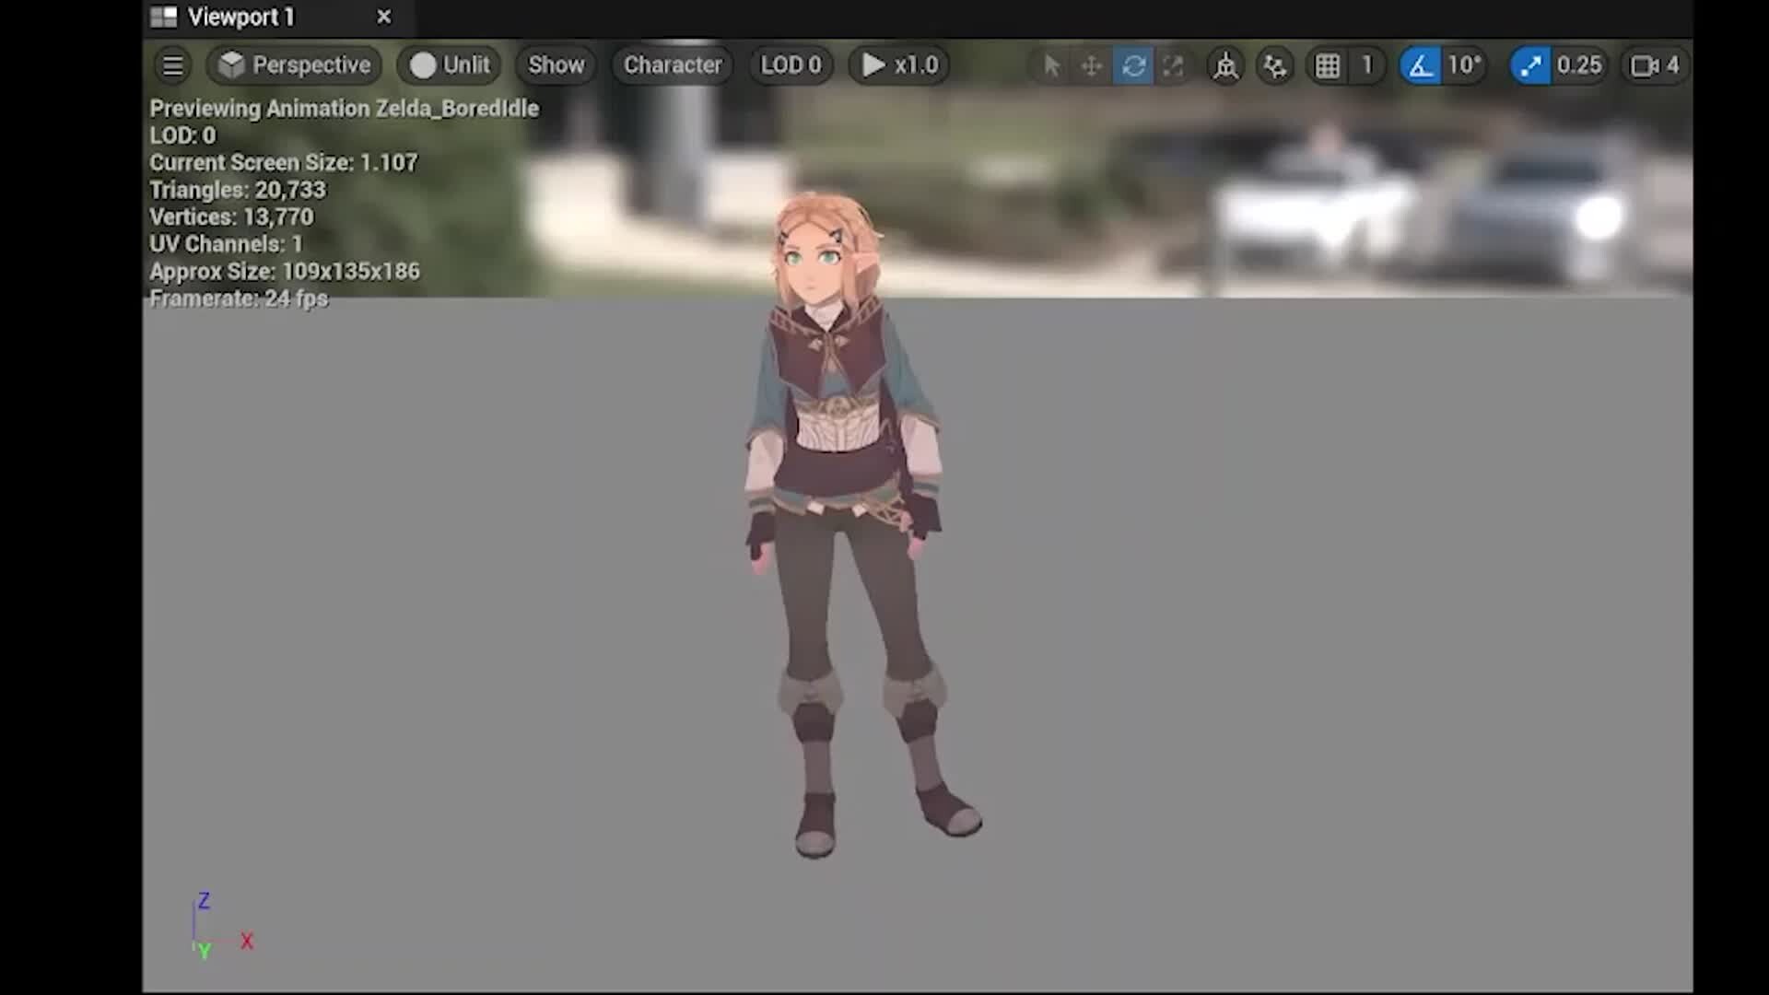This screenshot has width=1769, height=995.
Task: Activate the rotate gizmo
Action: pyautogui.click(x=1134, y=65)
